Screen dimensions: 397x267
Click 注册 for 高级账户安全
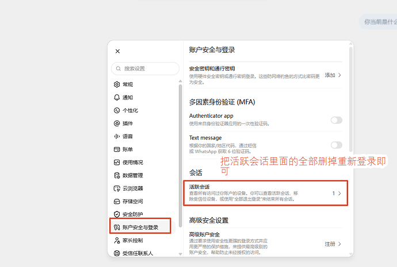[x=330, y=244]
